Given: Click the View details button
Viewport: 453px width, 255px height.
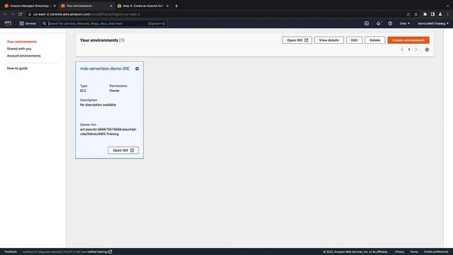Looking at the screenshot, I should (328, 40).
